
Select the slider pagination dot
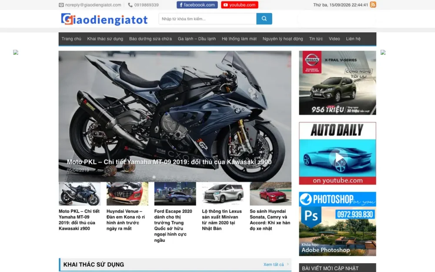tap(154, 177)
